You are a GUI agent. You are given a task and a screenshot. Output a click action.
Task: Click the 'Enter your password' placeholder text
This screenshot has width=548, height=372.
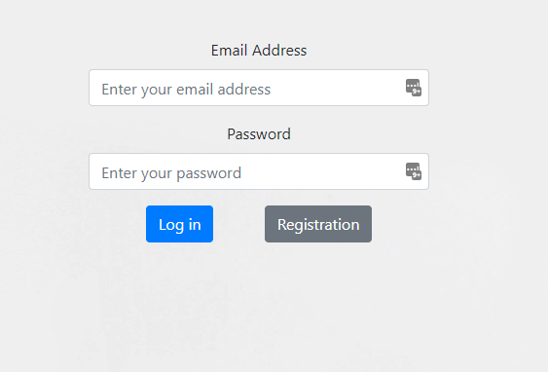click(171, 173)
